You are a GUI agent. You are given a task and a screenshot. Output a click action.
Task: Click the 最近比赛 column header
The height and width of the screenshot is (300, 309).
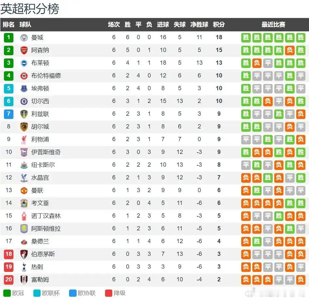(x=273, y=25)
